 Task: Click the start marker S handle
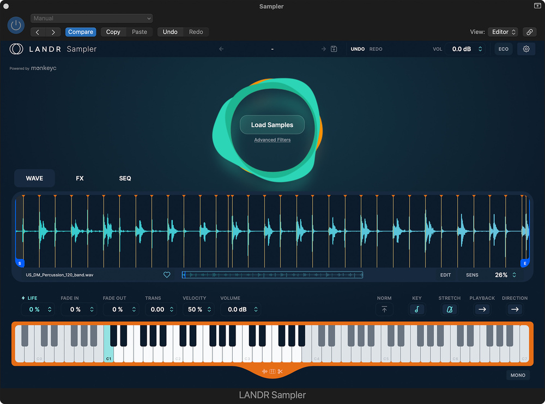(x=20, y=263)
